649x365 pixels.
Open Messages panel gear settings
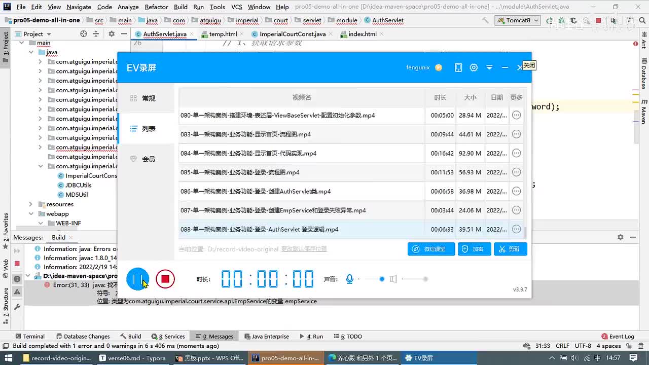point(620,237)
